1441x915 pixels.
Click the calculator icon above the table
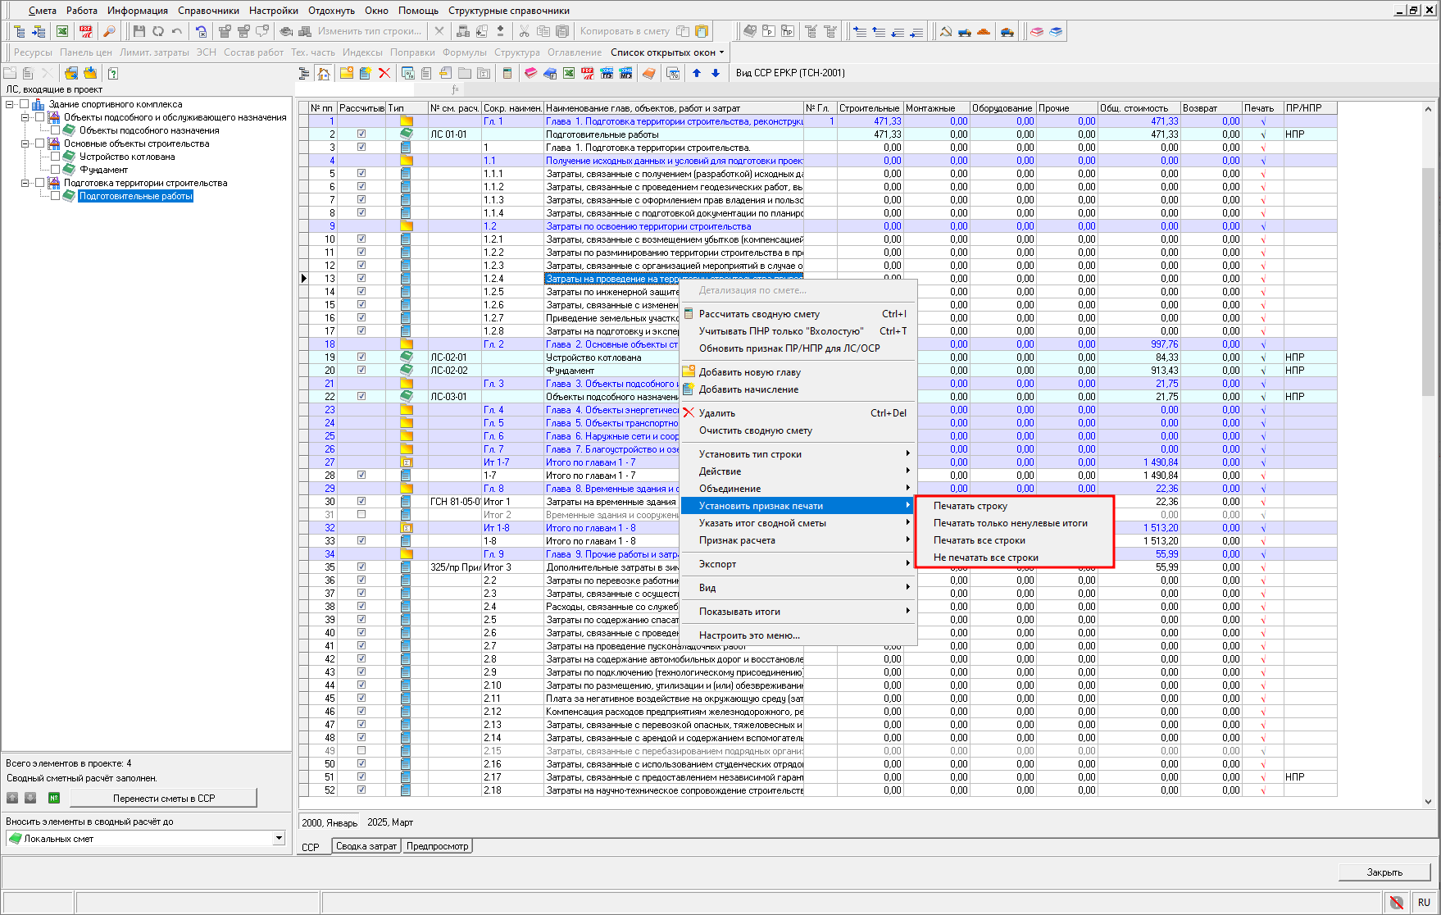[x=507, y=73]
